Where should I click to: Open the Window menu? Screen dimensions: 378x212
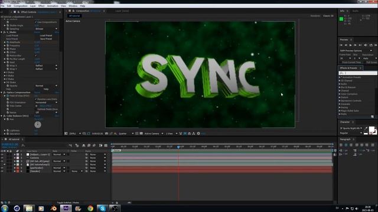pyautogui.click(x=73, y=6)
